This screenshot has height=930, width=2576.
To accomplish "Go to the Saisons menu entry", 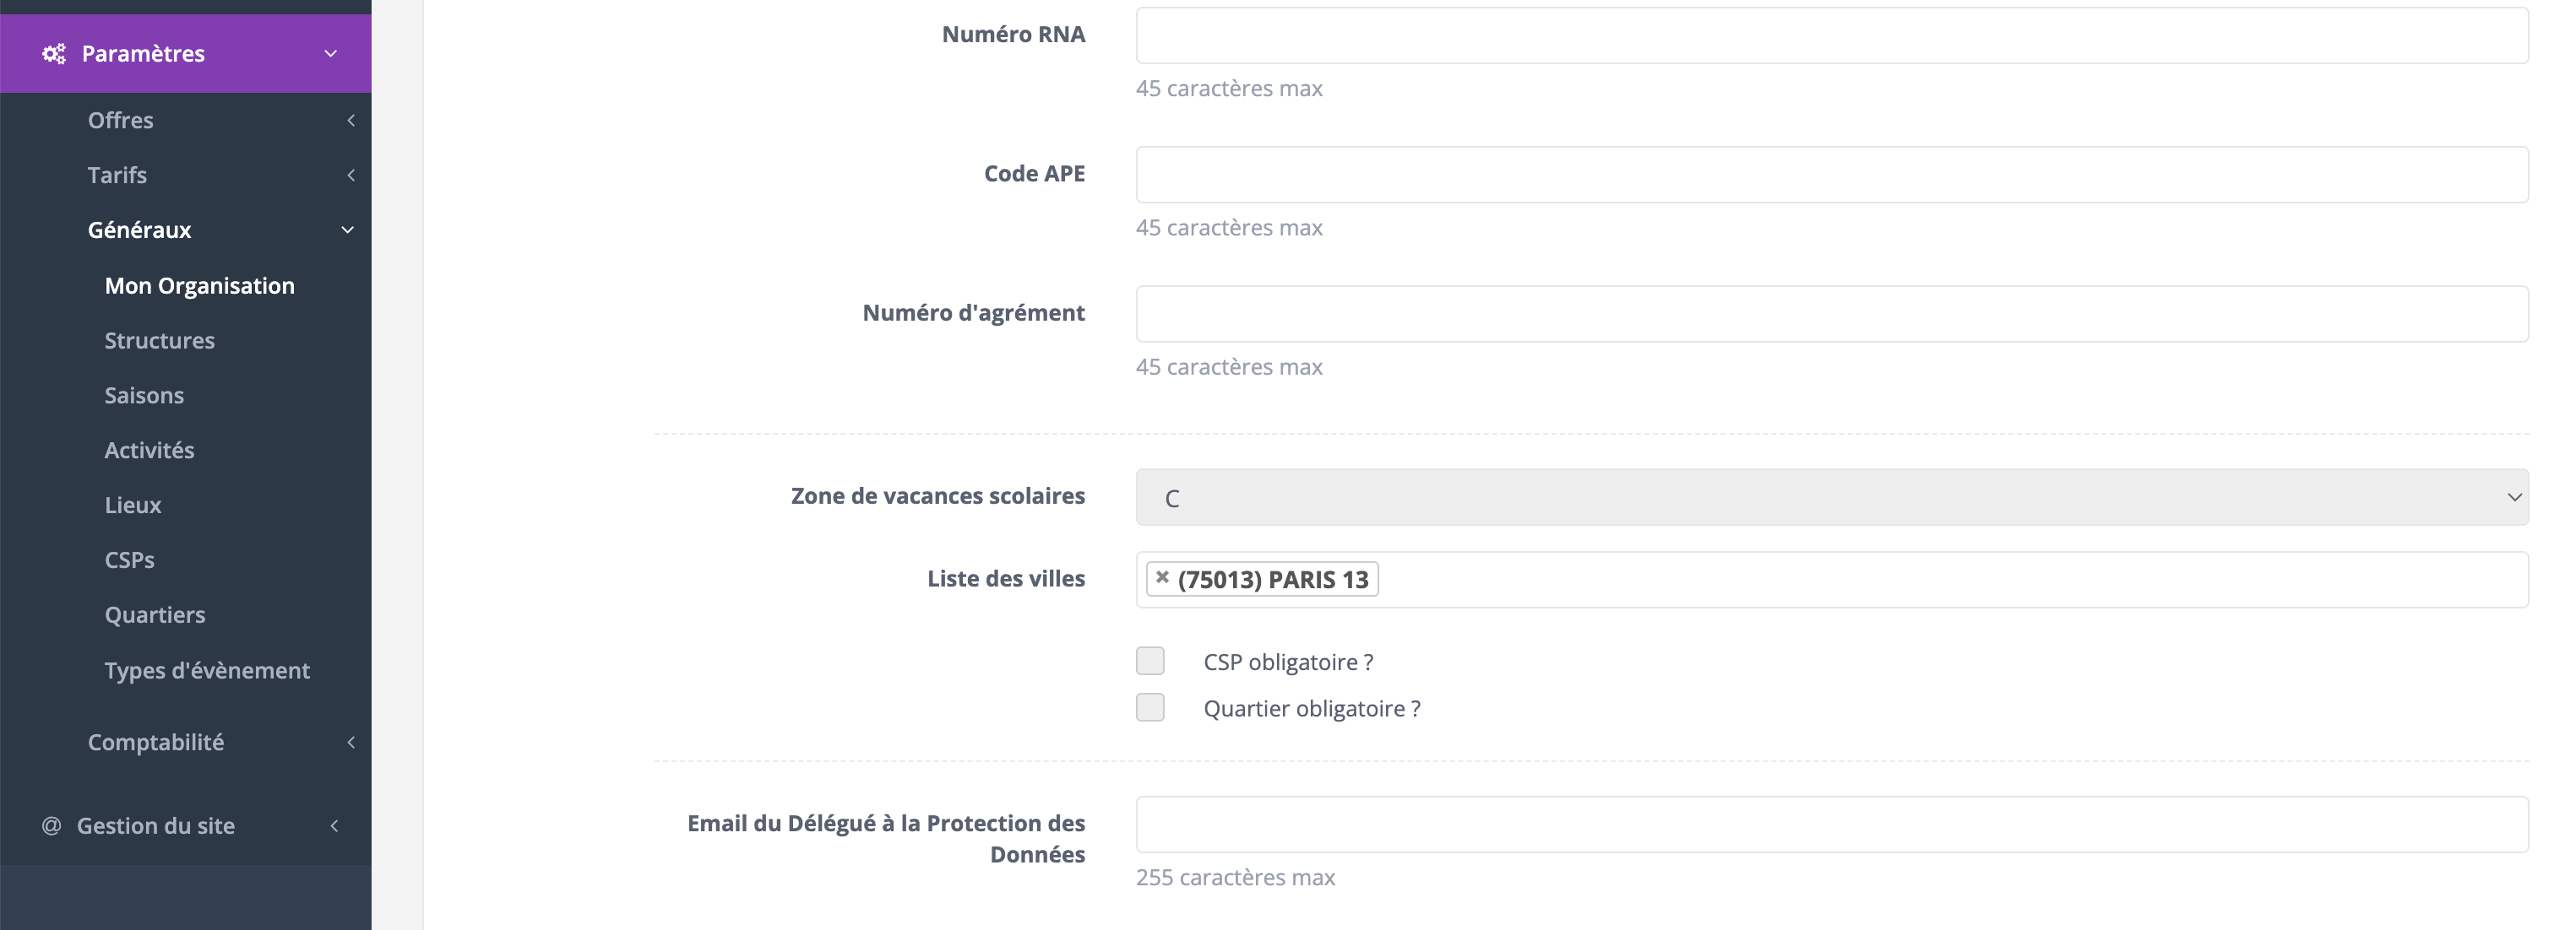I will click(x=144, y=396).
